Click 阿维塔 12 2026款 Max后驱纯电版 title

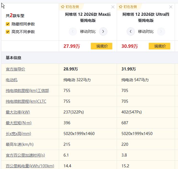[x=88, y=17]
